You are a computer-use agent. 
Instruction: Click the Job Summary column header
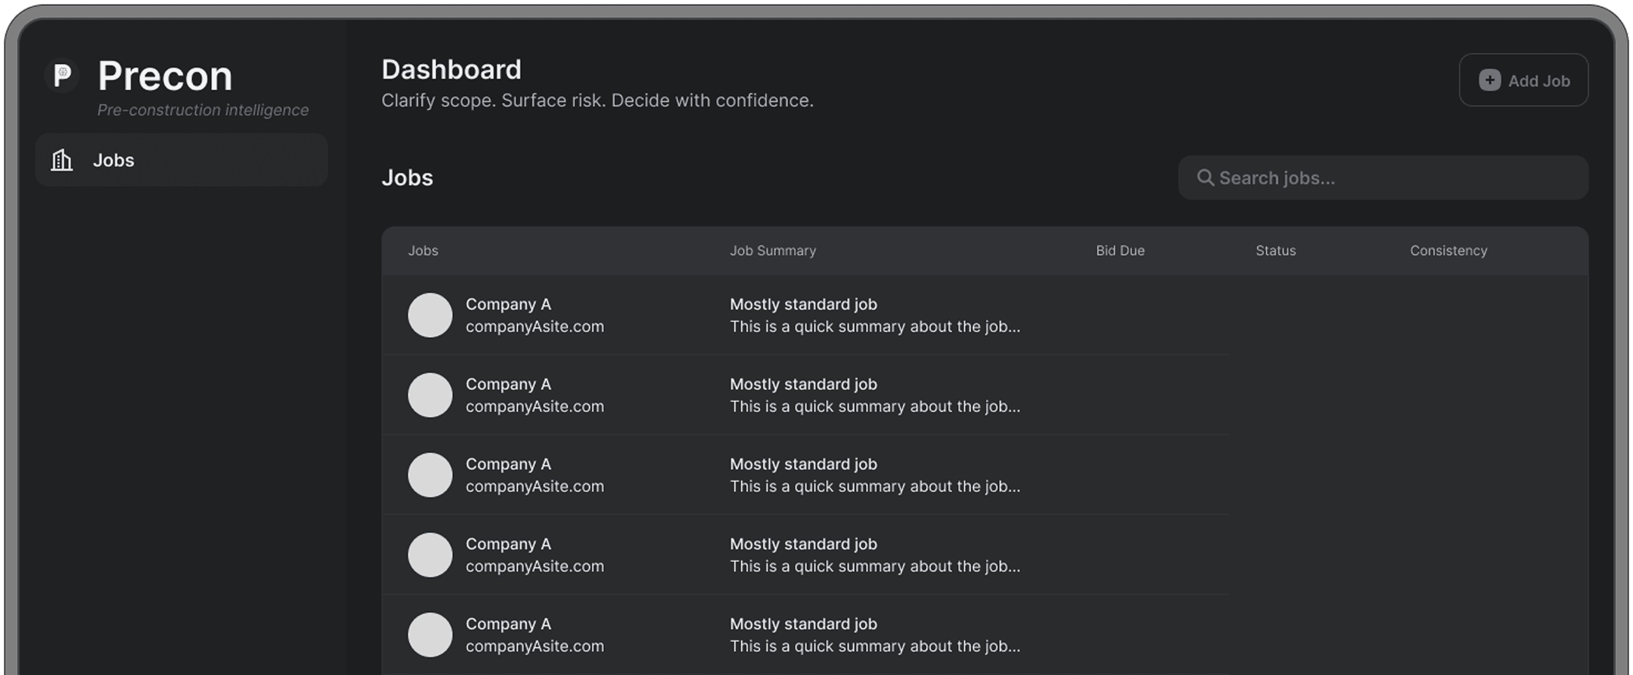pyautogui.click(x=772, y=251)
